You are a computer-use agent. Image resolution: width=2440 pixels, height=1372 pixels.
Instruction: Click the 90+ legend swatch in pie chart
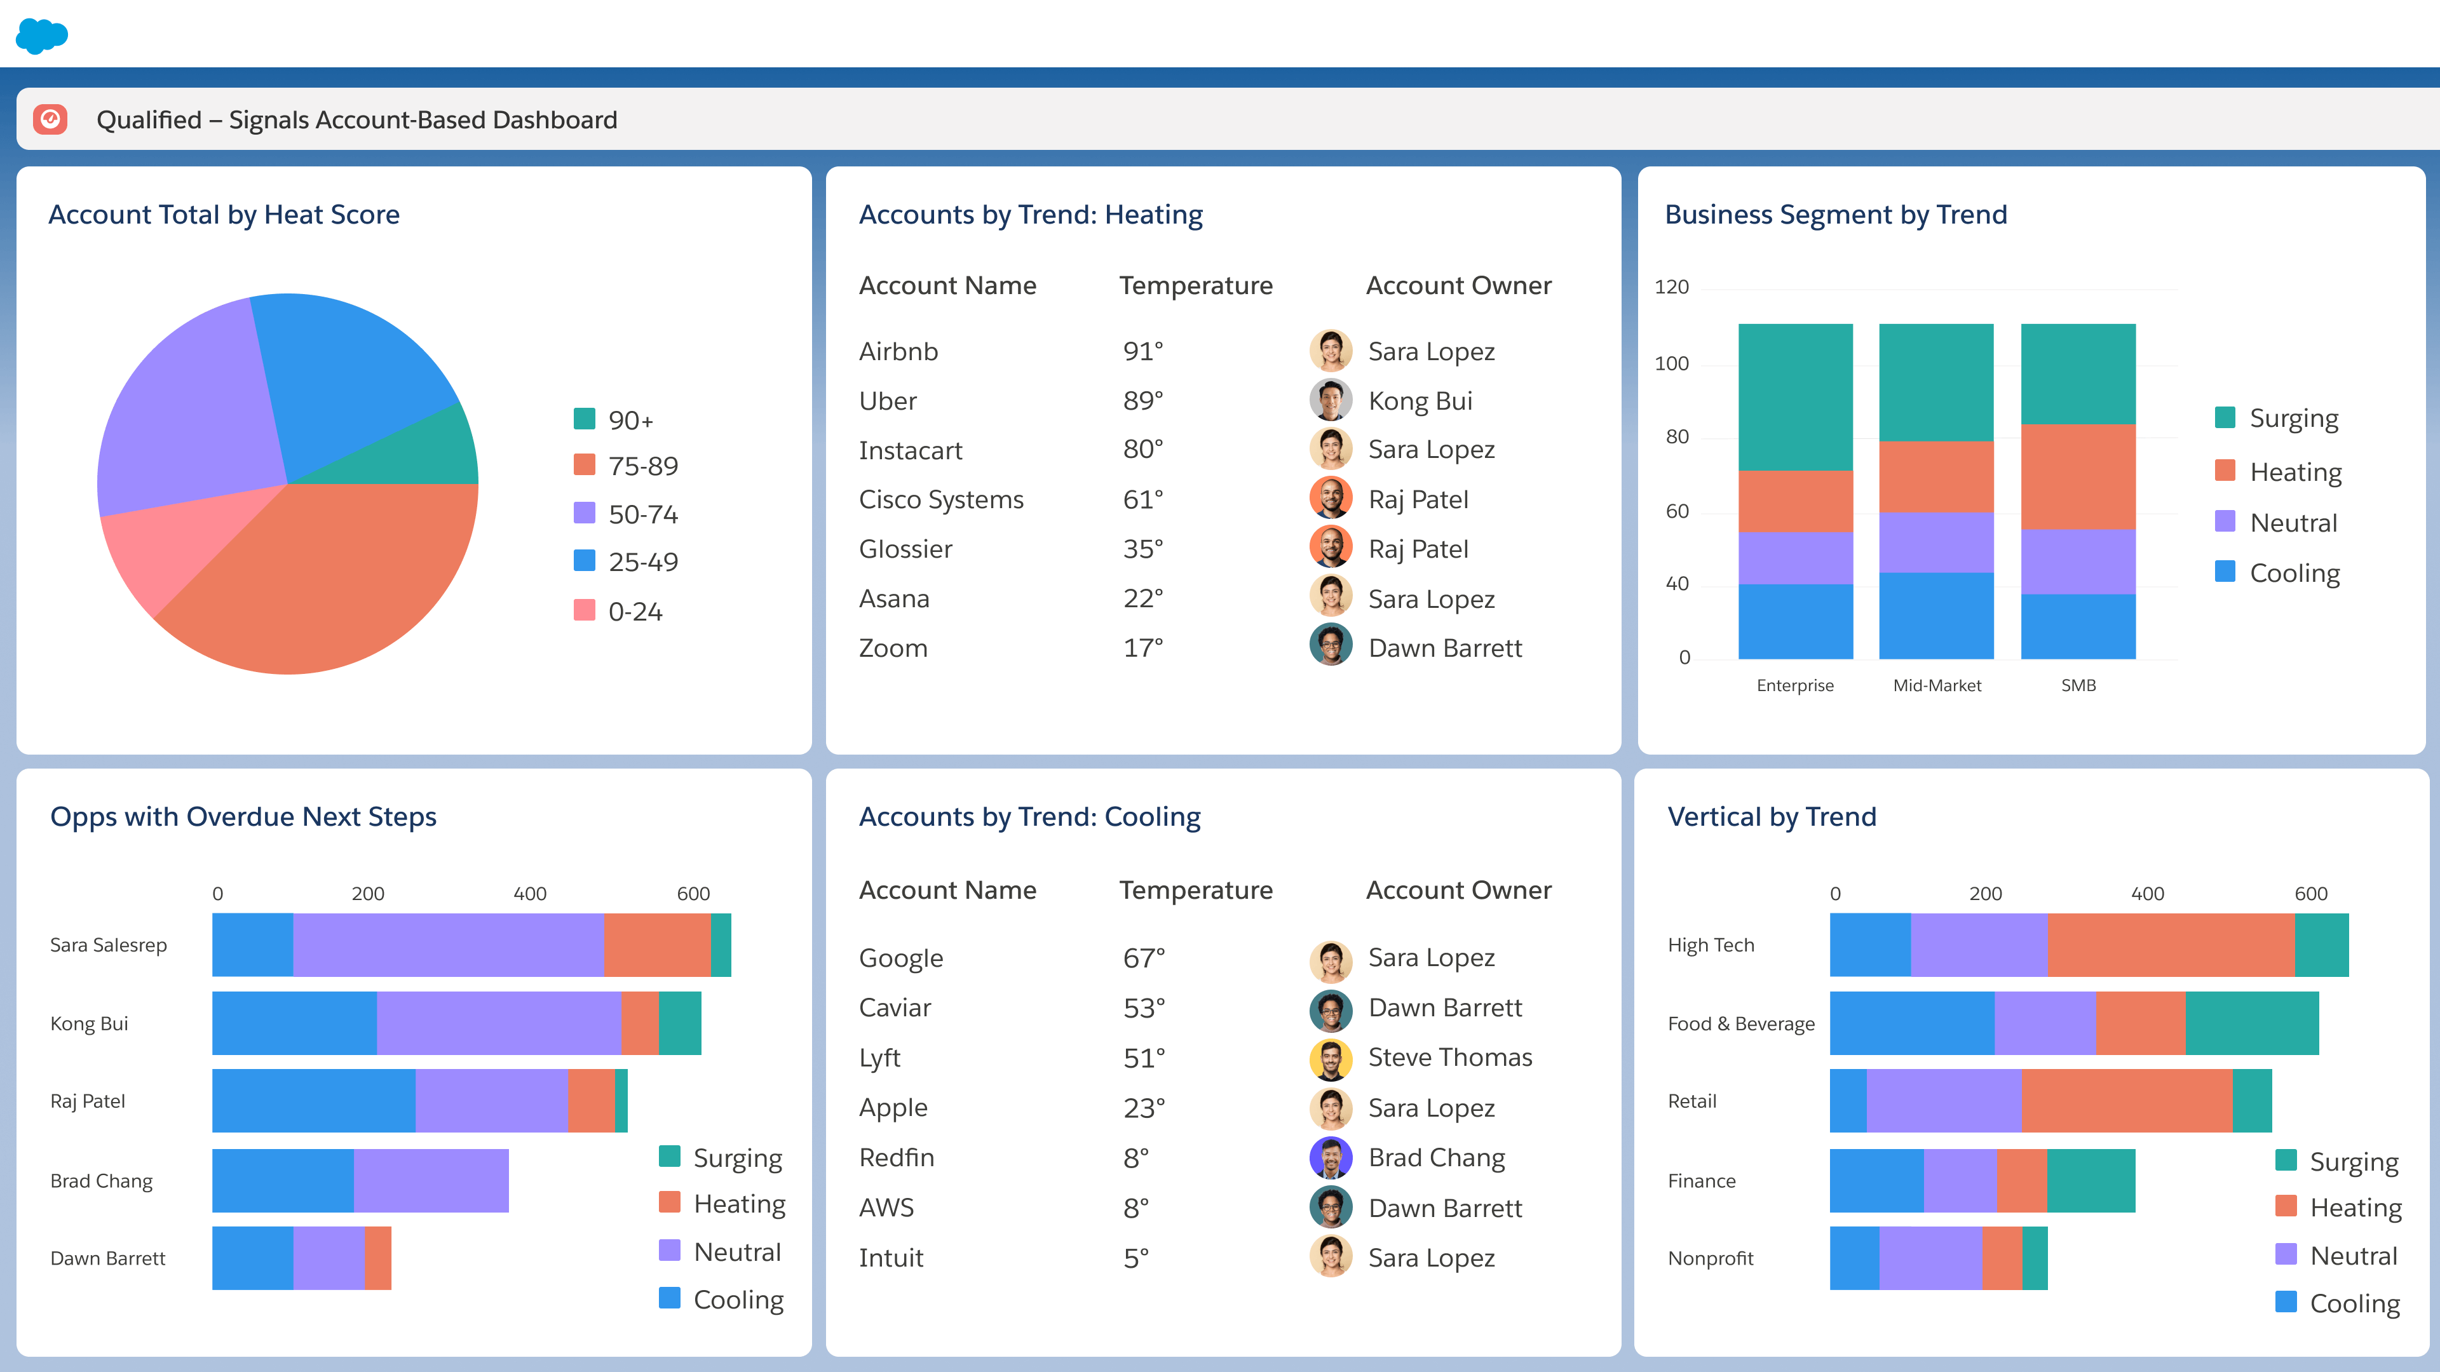point(585,419)
